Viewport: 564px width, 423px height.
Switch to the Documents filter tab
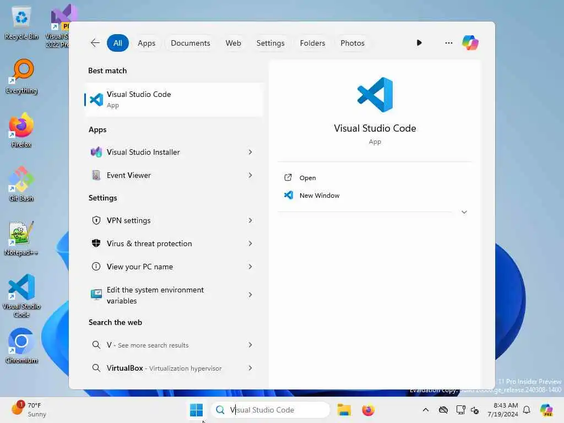[190, 43]
